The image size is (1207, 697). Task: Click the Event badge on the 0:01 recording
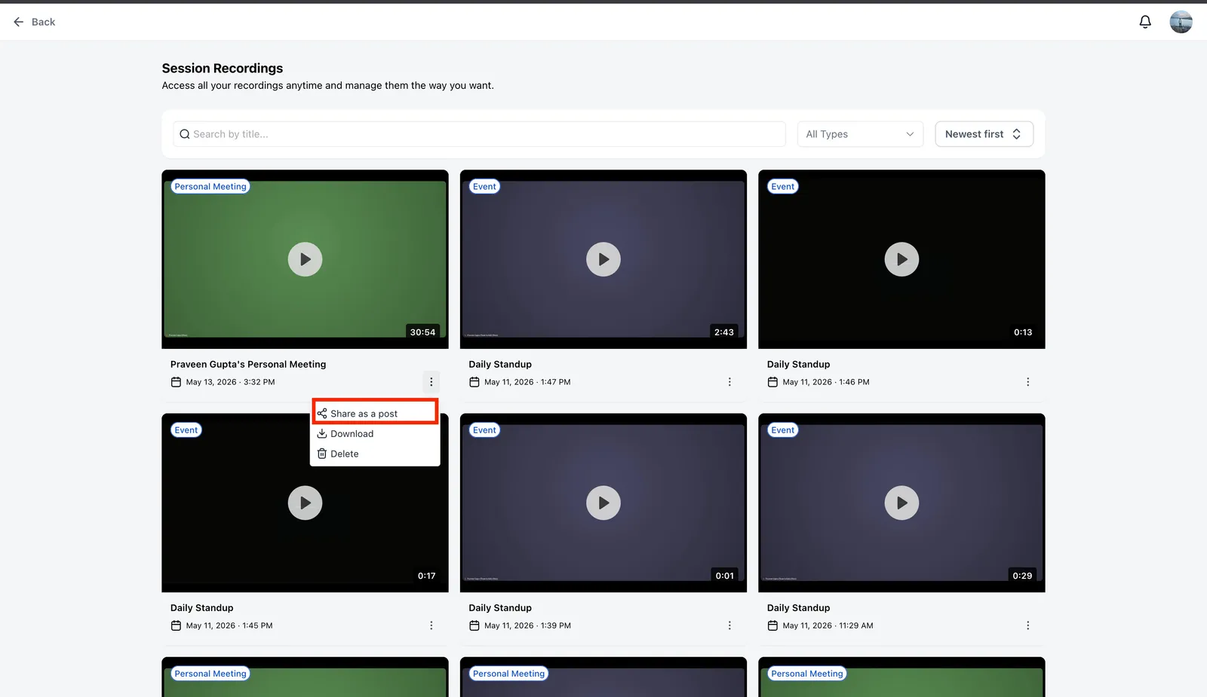(x=484, y=430)
